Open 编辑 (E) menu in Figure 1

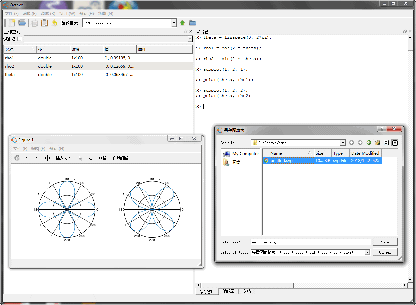point(38,149)
